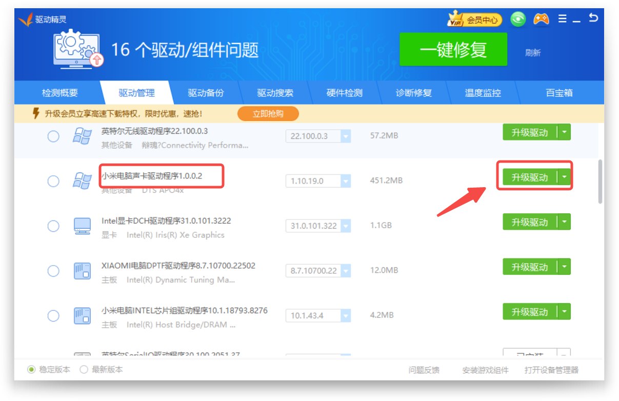The height and width of the screenshot is (401, 619).
Task: Click the back arrow icon in title bar
Action: point(593,18)
